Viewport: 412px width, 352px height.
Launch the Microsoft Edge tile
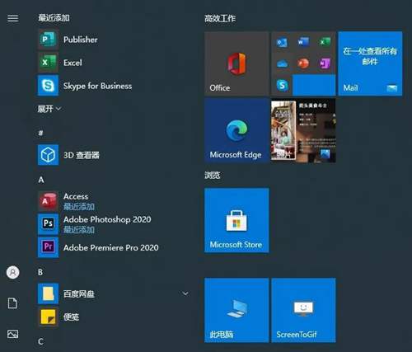coord(236,130)
